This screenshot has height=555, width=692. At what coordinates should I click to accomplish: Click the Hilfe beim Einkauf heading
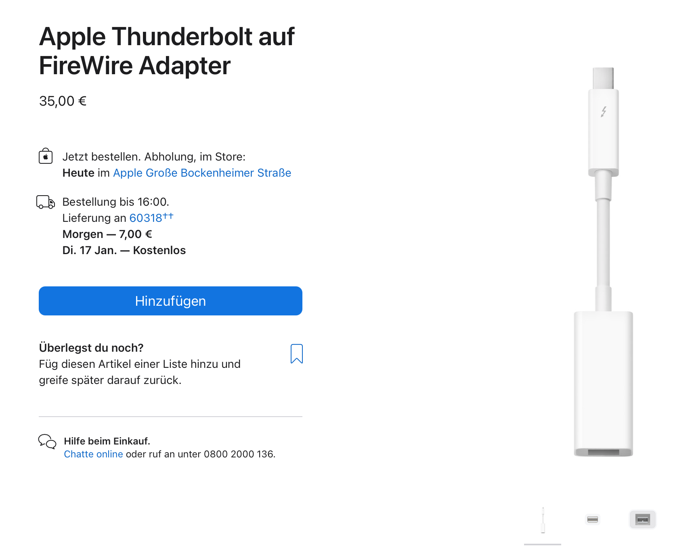107,441
